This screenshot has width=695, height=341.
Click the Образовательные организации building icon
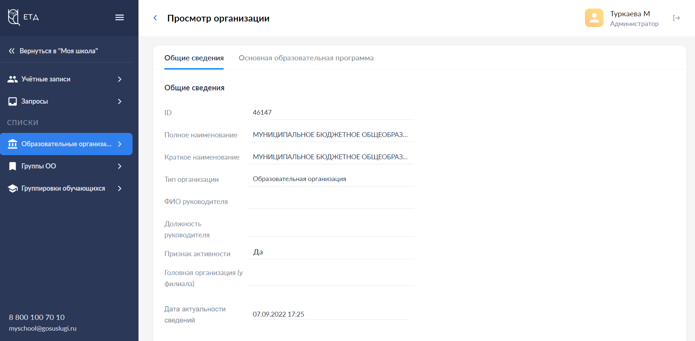13,144
